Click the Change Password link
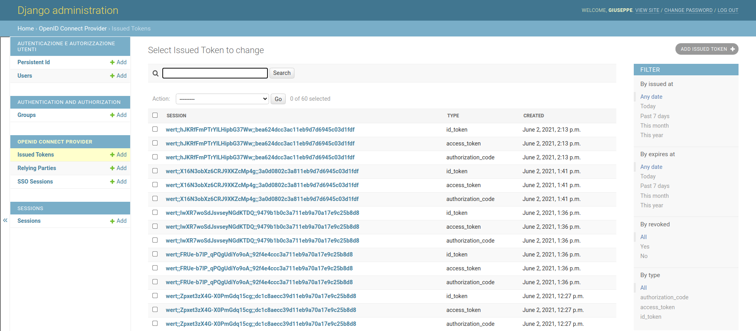Viewport: 756px width, 331px height. click(x=689, y=10)
